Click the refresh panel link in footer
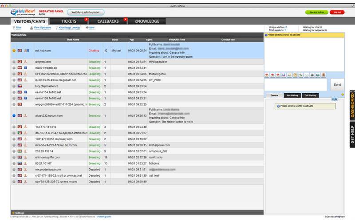355x222 pixels. [x=104, y=217]
